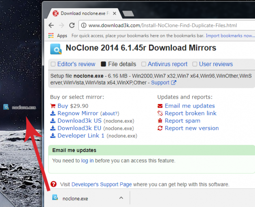The image size is (255, 207).
Task: Click the broken link chain icon
Action: click(x=160, y=113)
